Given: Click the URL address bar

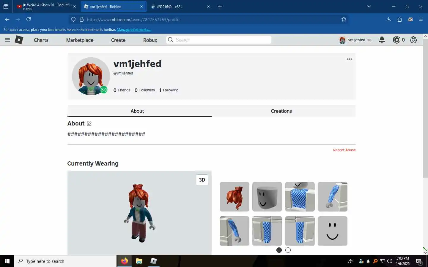Looking at the screenshot, I should [x=208, y=20].
